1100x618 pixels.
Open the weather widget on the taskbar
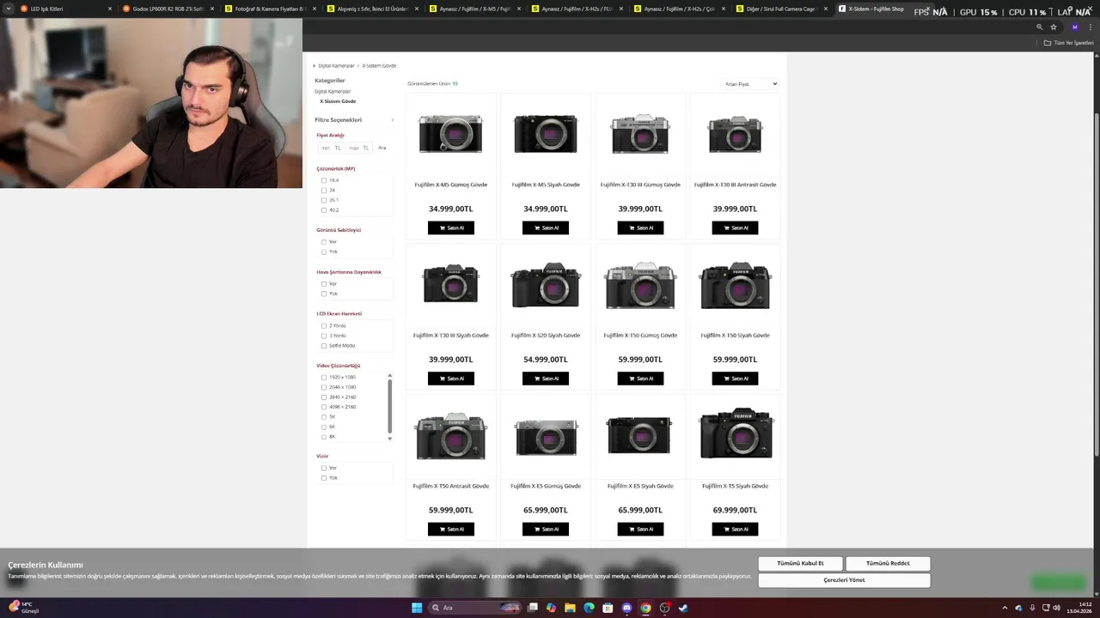(24, 608)
